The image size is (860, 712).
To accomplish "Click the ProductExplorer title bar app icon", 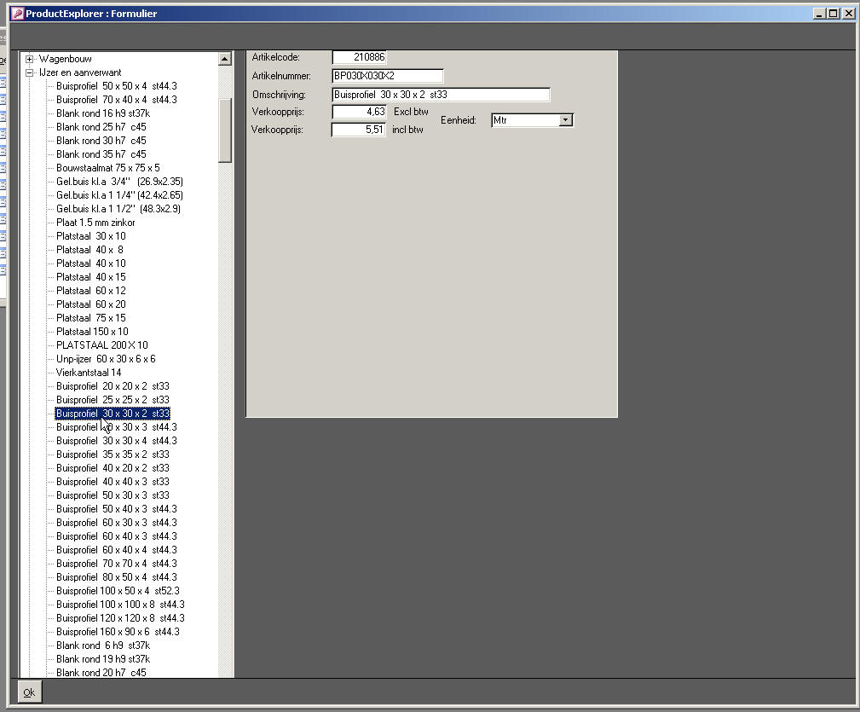I will click(16, 14).
